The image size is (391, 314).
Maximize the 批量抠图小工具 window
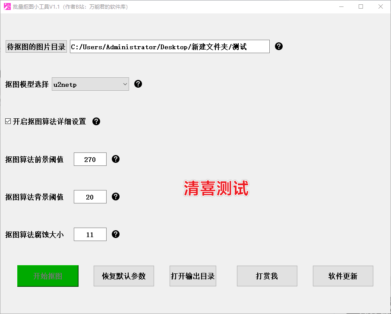click(361, 6)
